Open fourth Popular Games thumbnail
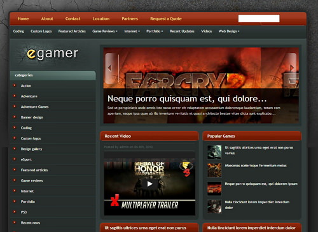Screen dimensions: 318x232 click(214, 207)
